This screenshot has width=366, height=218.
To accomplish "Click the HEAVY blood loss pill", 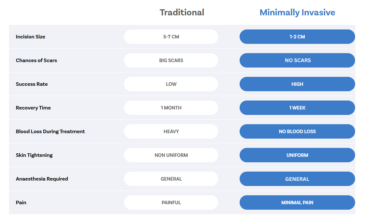I will [171, 132].
